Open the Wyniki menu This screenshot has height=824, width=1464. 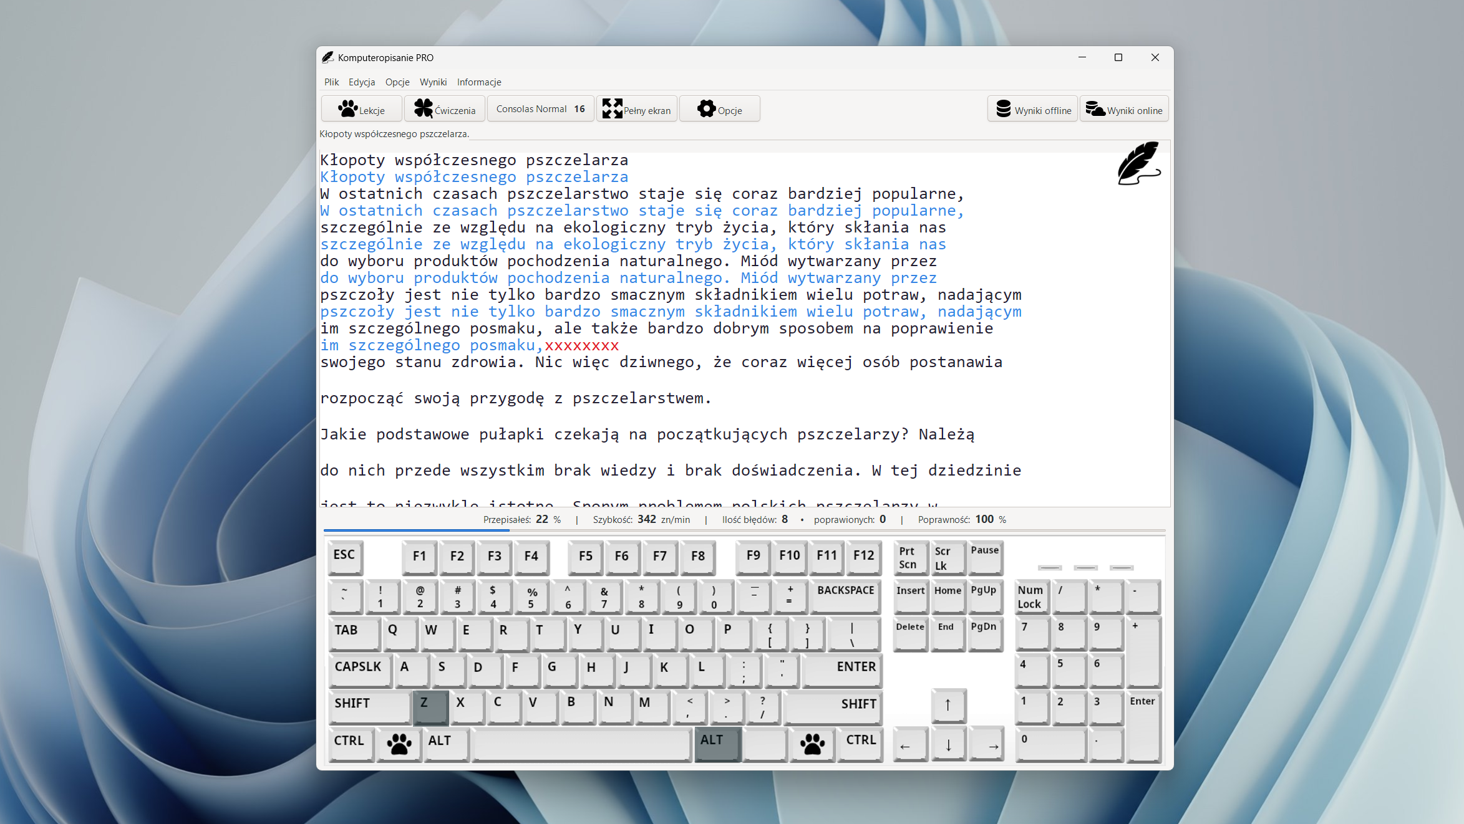(433, 82)
